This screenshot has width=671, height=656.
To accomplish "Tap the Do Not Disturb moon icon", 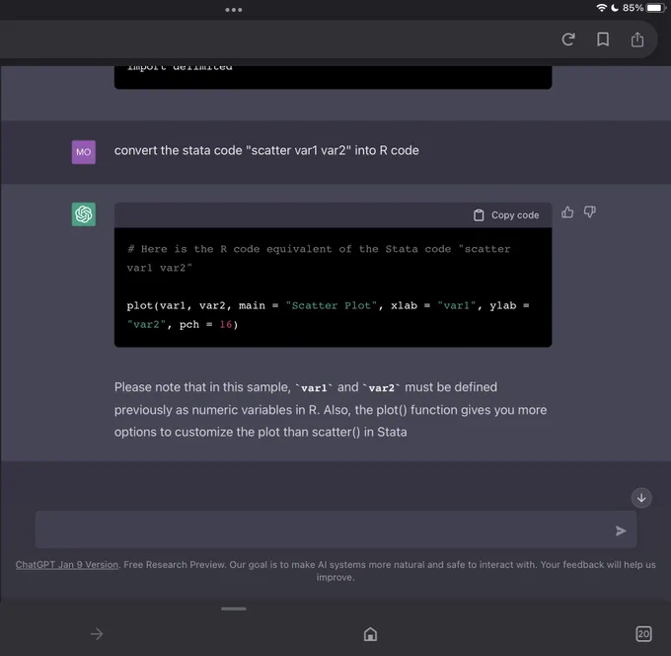I will point(615,8).
